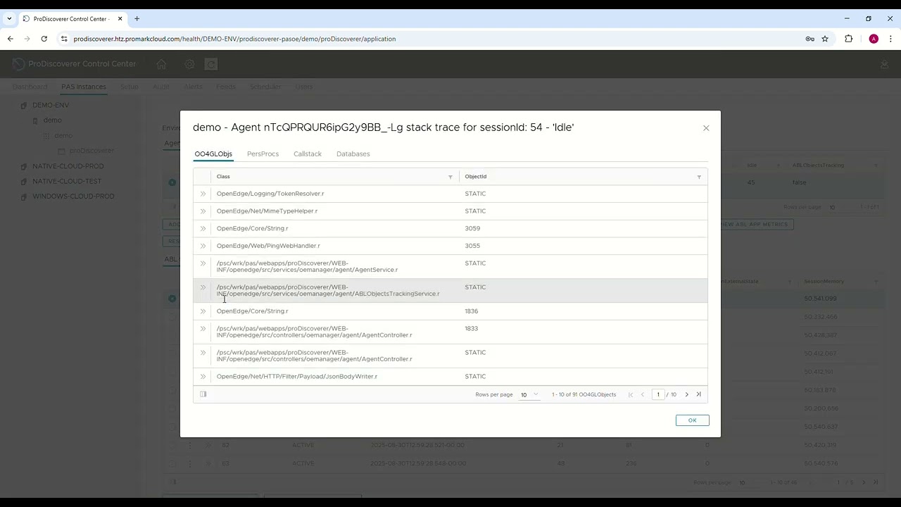Expand the AgentController.r row with ObjectId 1833
The height and width of the screenshot is (507, 901).
click(203, 329)
